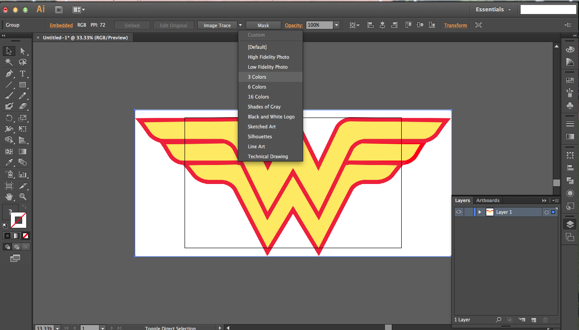Select the Pen tool
Viewport: 579px width, 330px height.
point(9,74)
